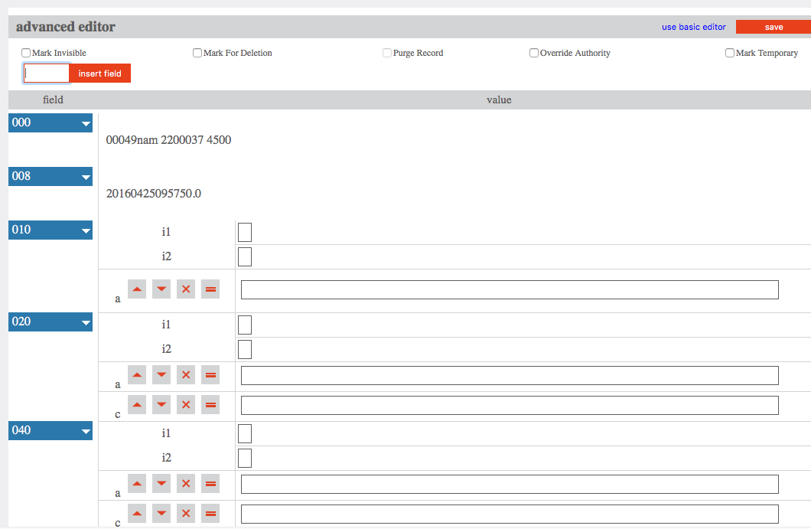The image size is (811, 529).
Task: Move subfield c of field 020 down
Action: [161, 405]
